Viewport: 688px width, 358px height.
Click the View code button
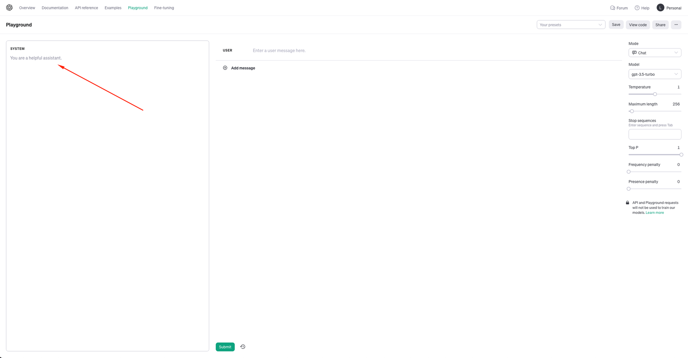coord(638,25)
